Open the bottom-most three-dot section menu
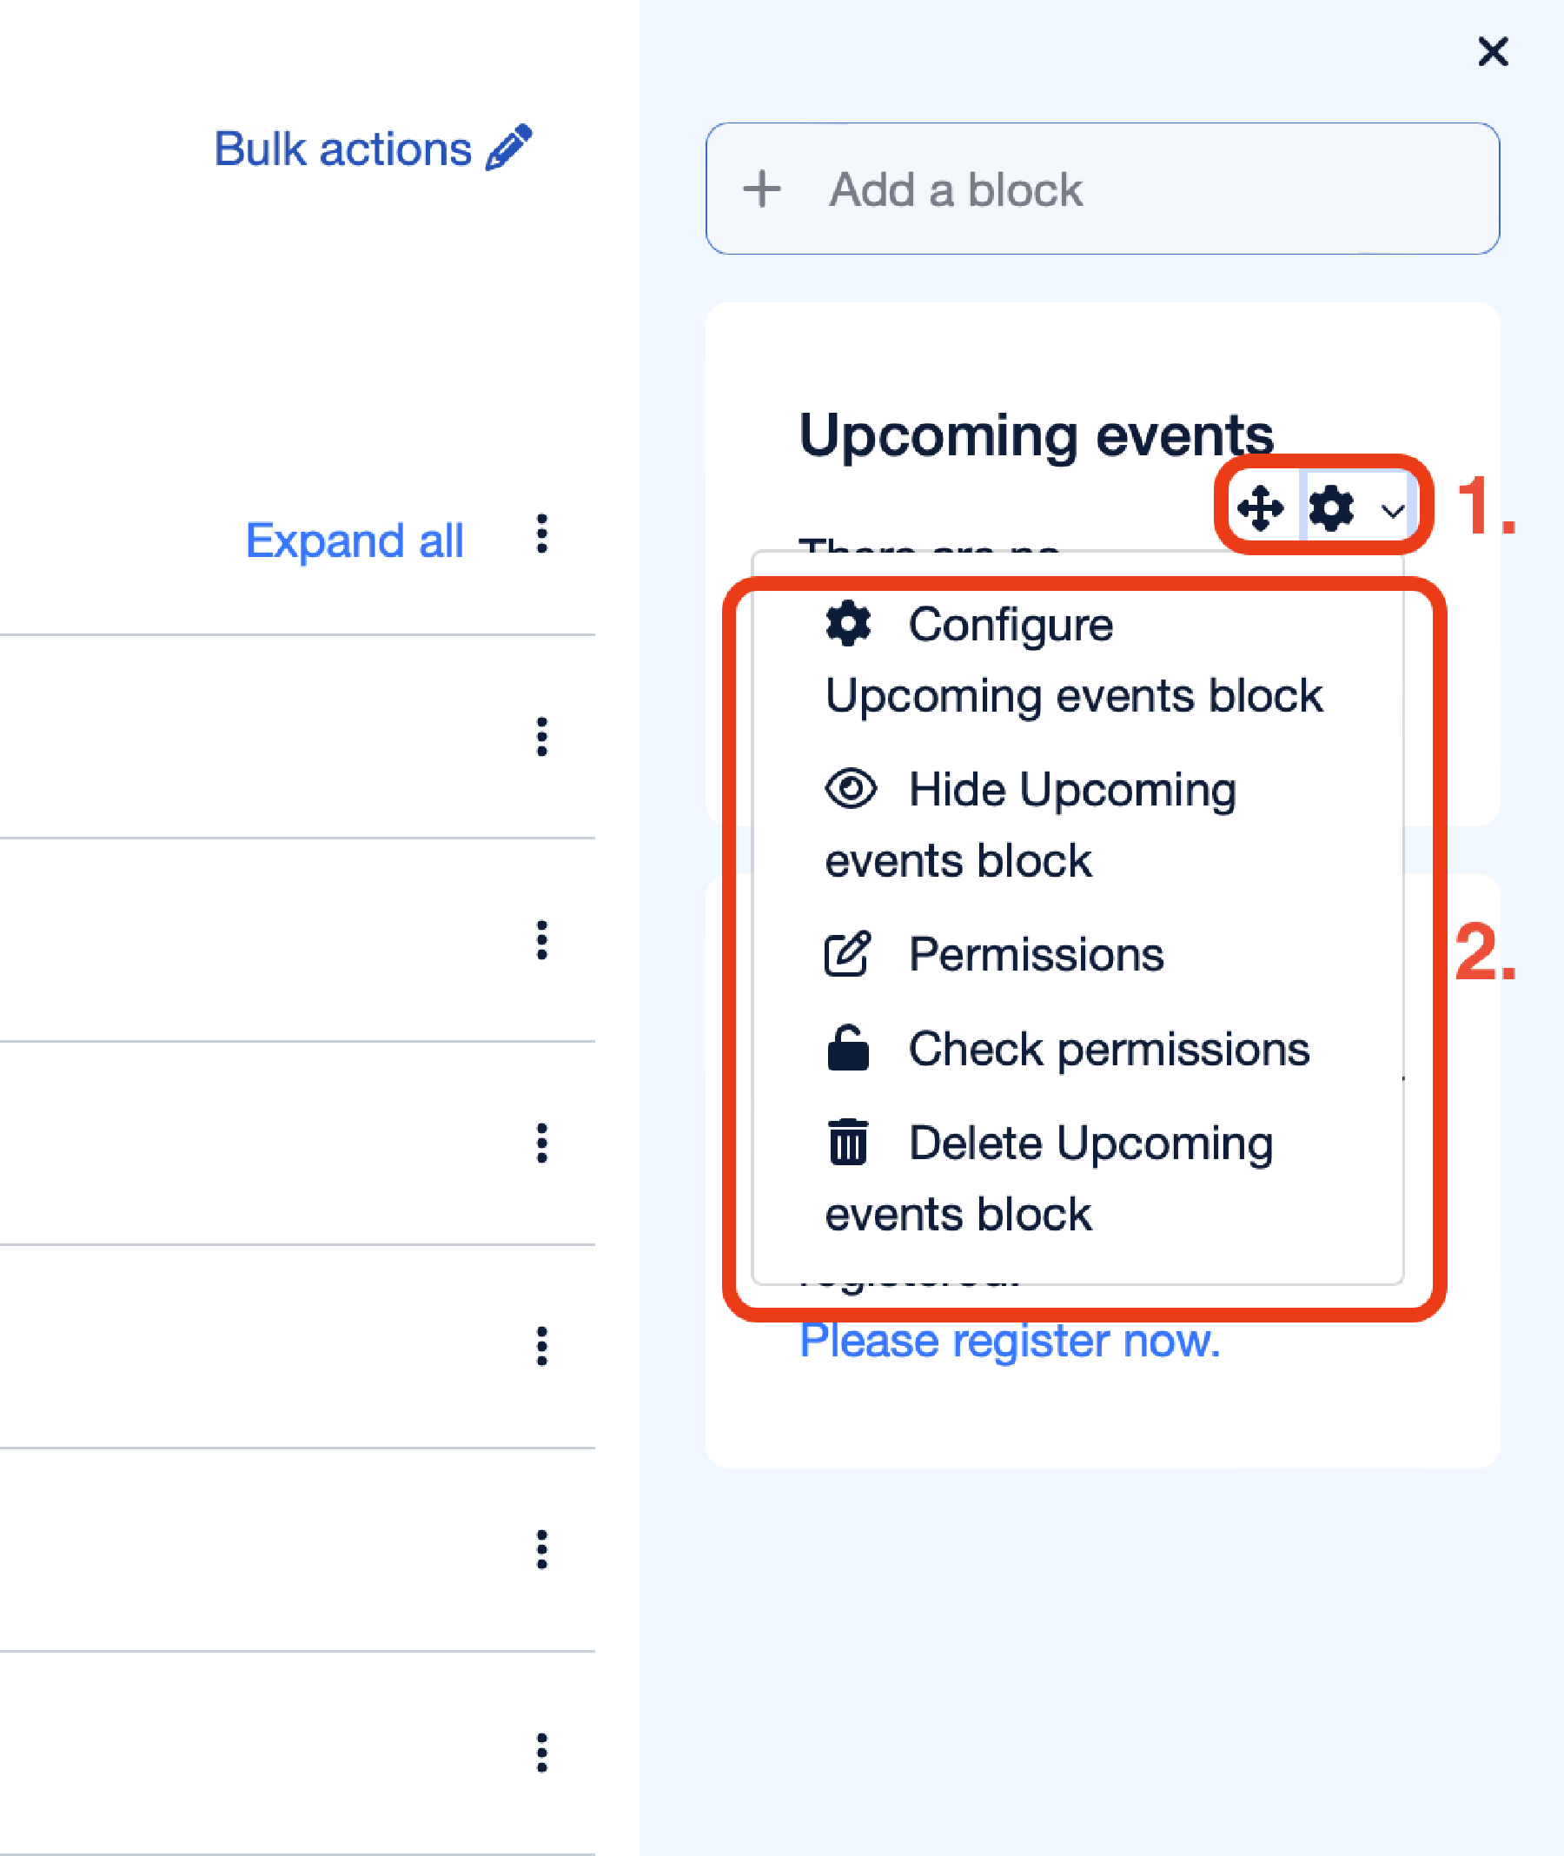The image size is (1564, 1856). pyautogui.click(x=541, y=1753)
